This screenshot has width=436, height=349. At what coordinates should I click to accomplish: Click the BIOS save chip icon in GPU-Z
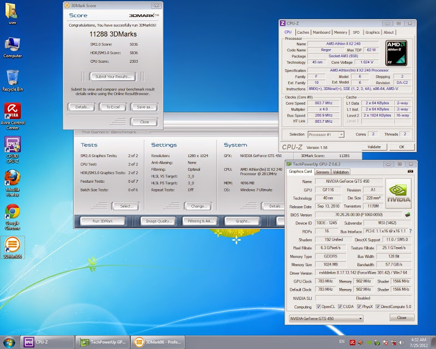(x=408, y=214)
